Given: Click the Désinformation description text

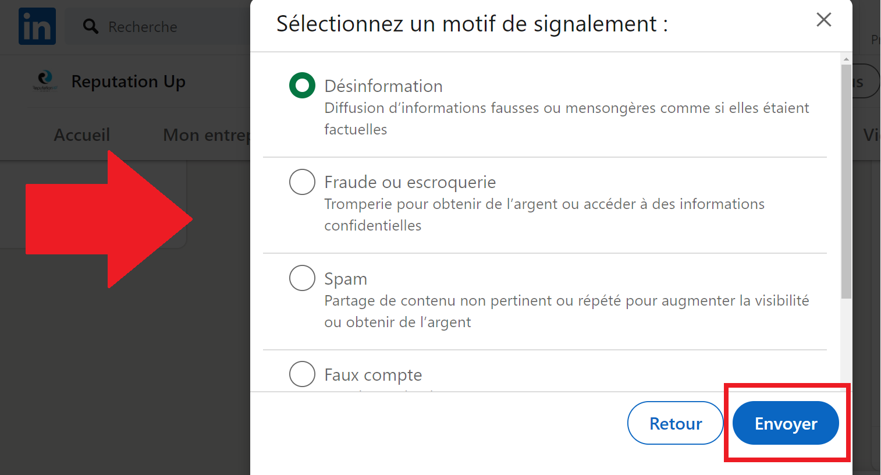Looking at the screenshot, I should point(566,119).
